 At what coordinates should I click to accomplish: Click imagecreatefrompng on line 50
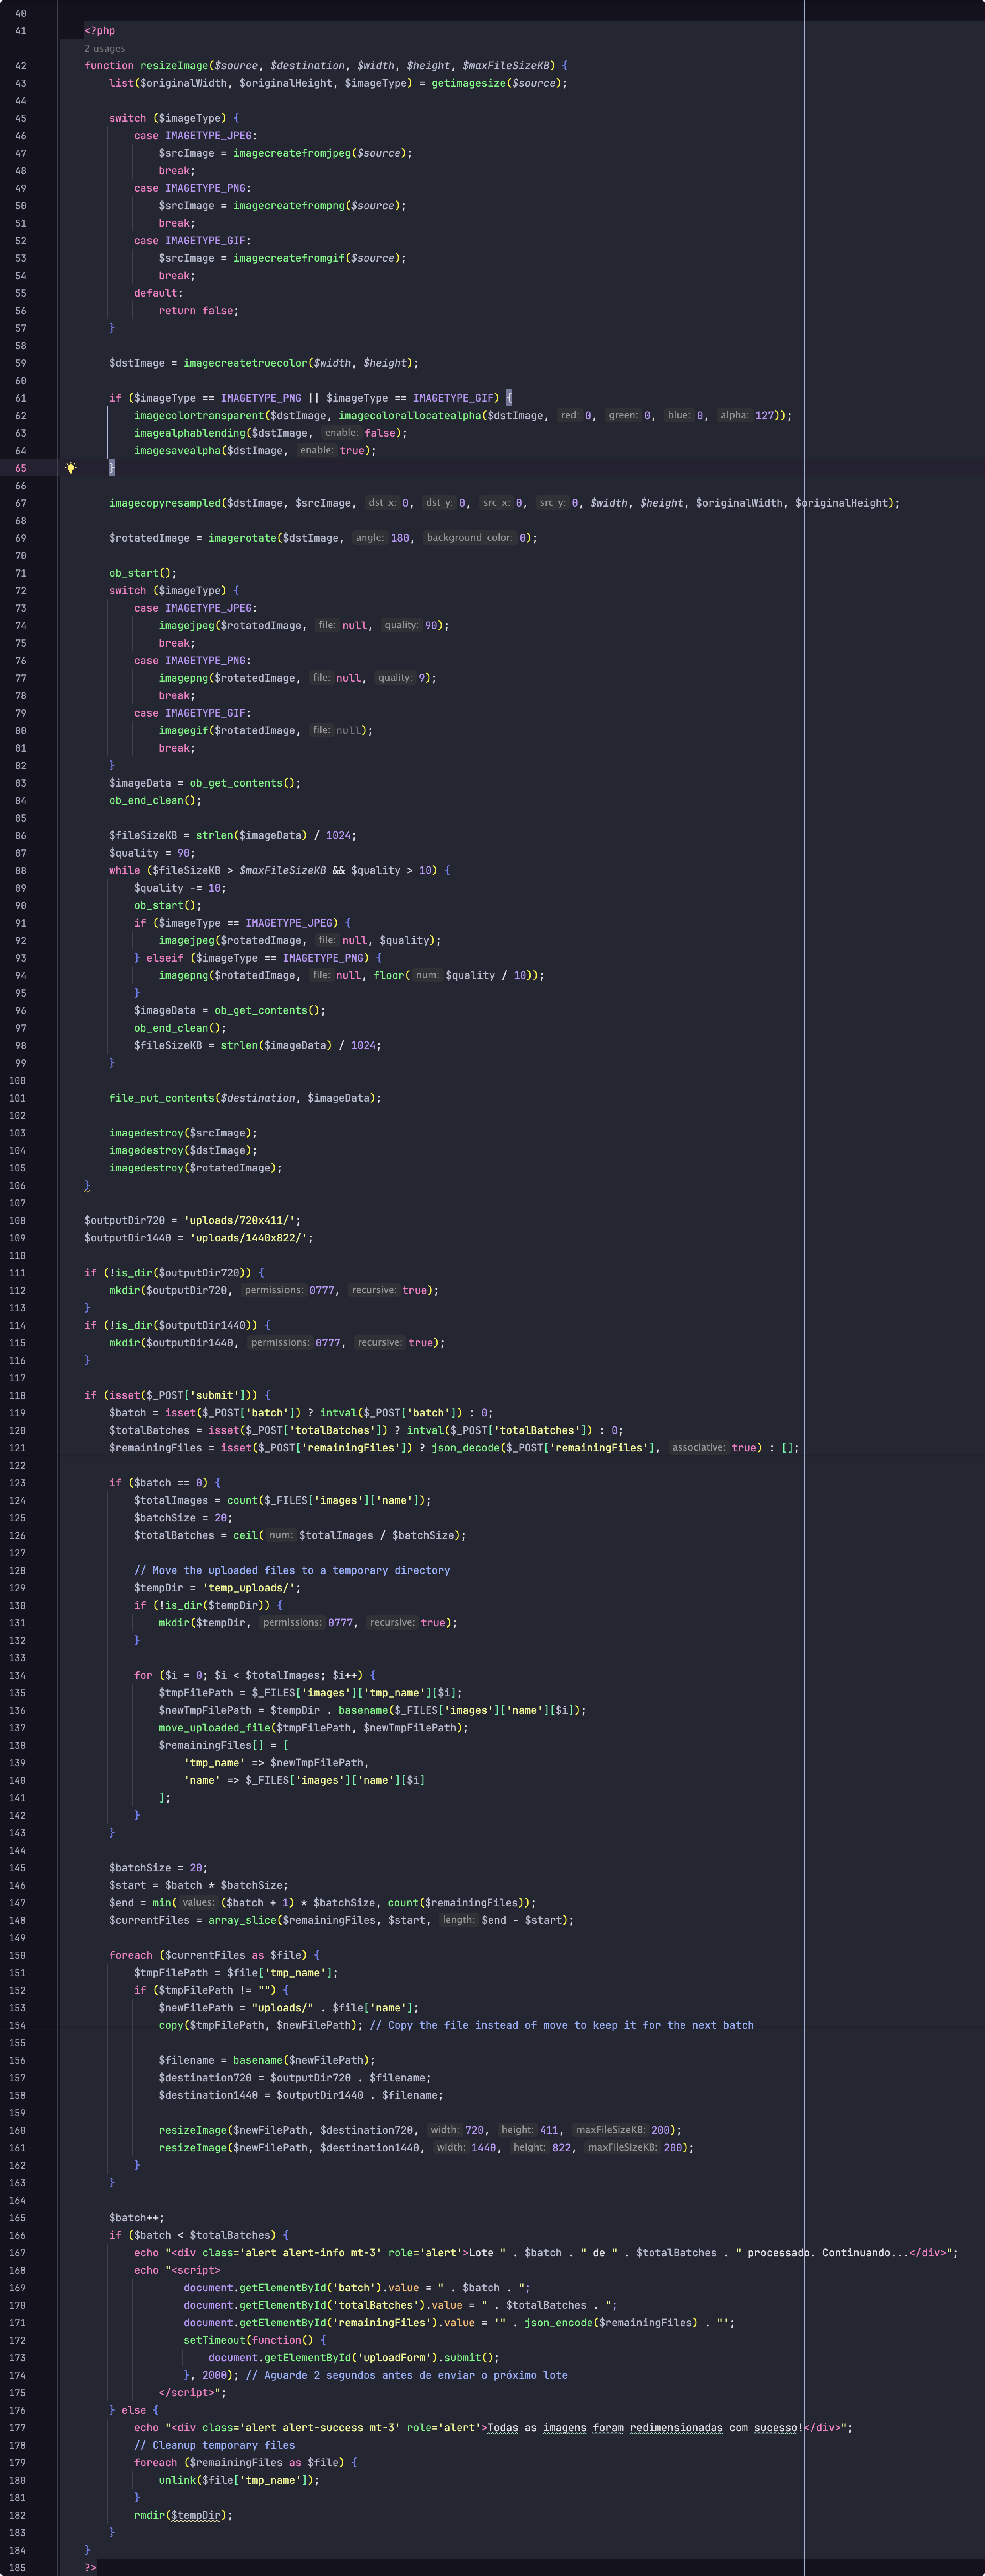point(289,206)
